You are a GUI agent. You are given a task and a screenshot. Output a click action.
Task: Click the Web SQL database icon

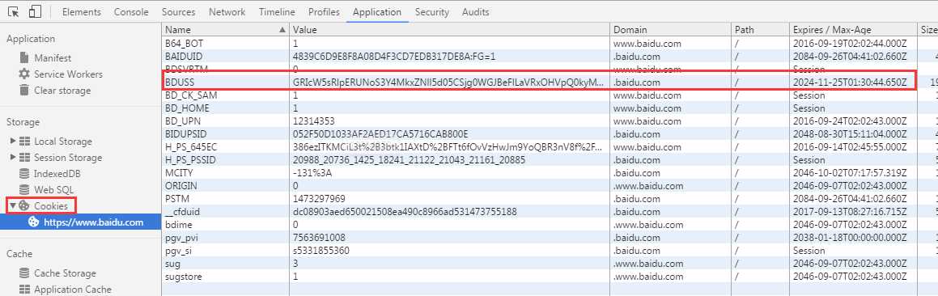24,190
